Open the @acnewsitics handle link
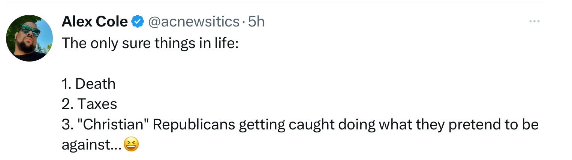Image resolution: width=572 pixels, height=160 pixels. click(x=194, y=22)
